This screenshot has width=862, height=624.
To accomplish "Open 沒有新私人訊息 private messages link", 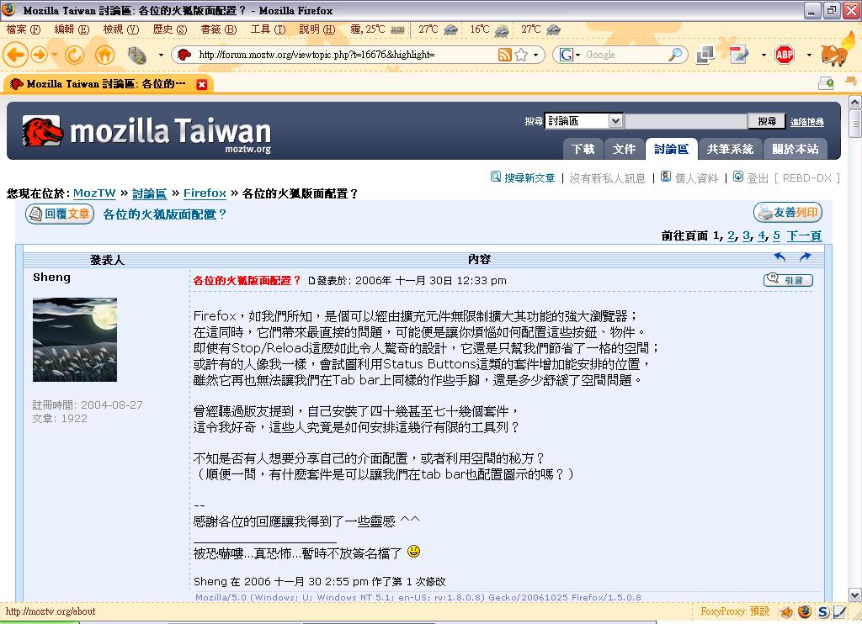I will point(608,178).
